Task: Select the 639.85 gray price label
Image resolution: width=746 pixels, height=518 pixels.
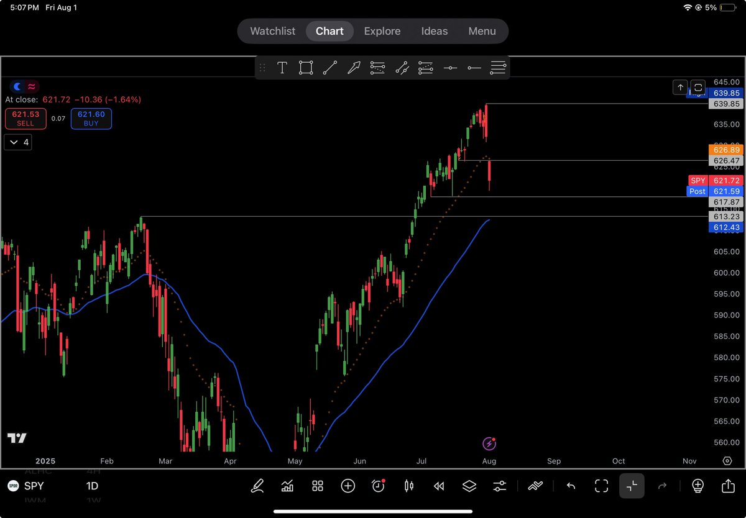Action: point(727,104)
